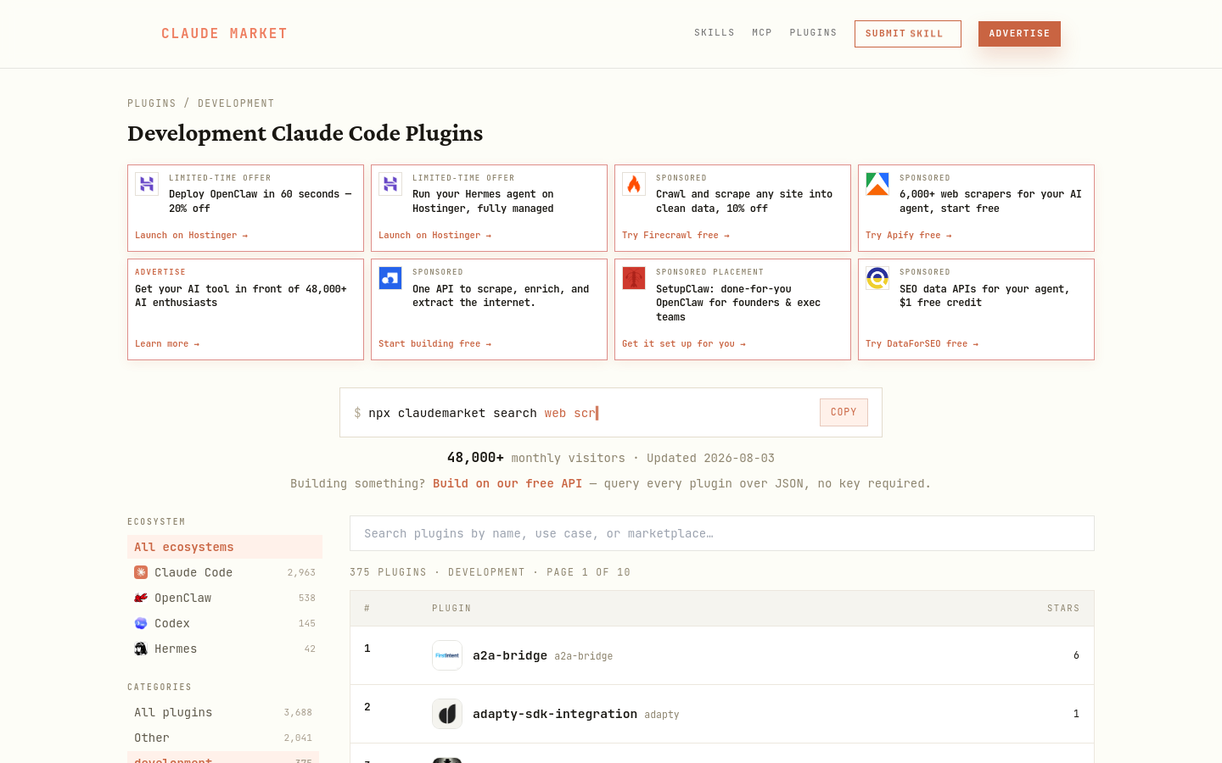Click the 'adapty' marketplace label
The height and width of the screenshot is (763, 1222).
662,715
